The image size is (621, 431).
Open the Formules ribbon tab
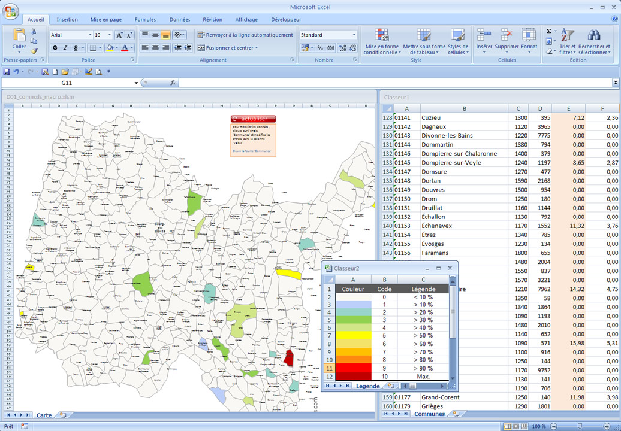[x=145, y=19]
